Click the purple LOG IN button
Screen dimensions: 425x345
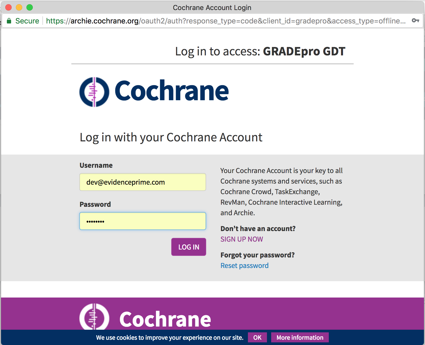[189, 247]
